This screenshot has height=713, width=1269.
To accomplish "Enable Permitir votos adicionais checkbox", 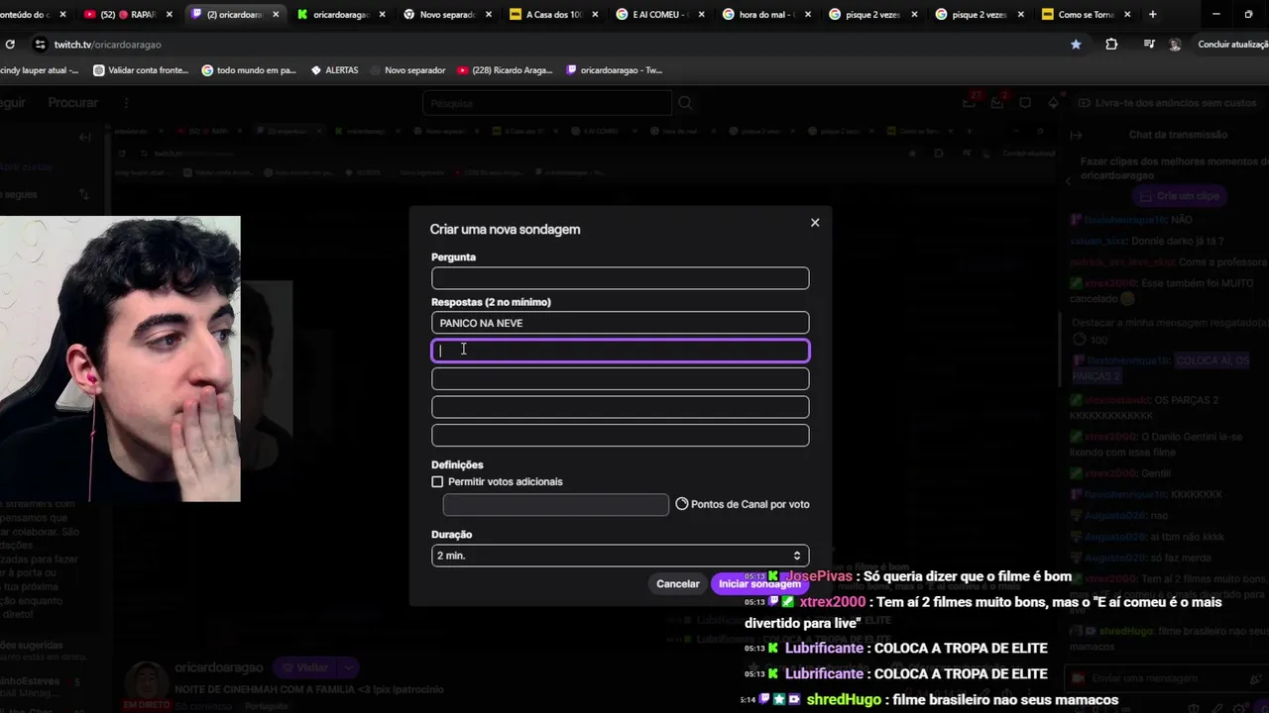I will click(437, 481).
